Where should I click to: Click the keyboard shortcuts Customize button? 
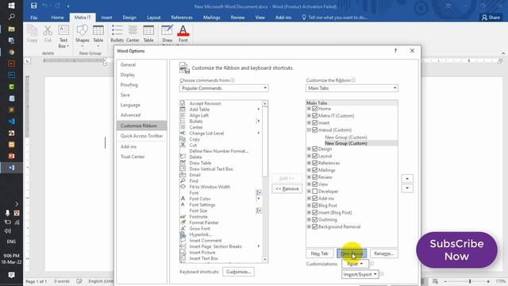[x=238, y=272]
